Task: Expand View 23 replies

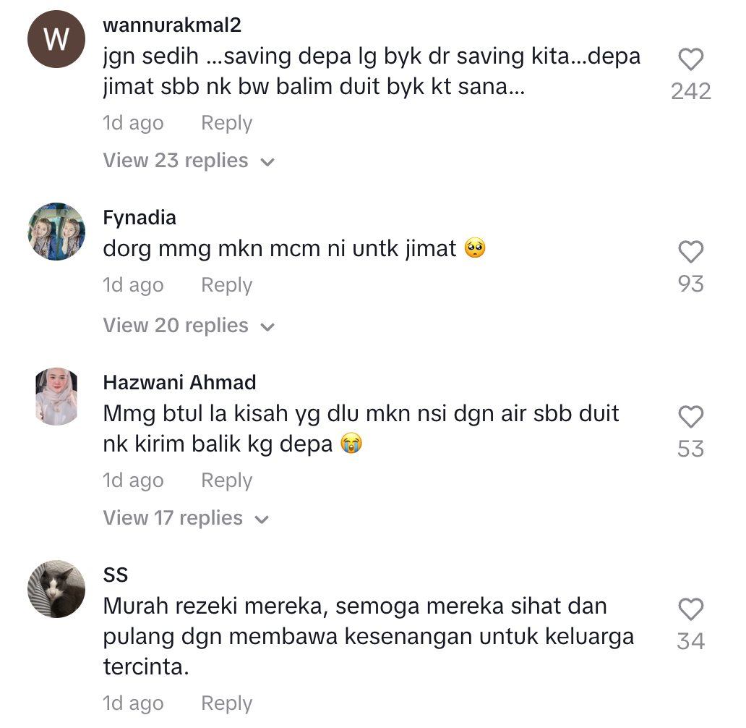Action: click(x=189, y=161)
